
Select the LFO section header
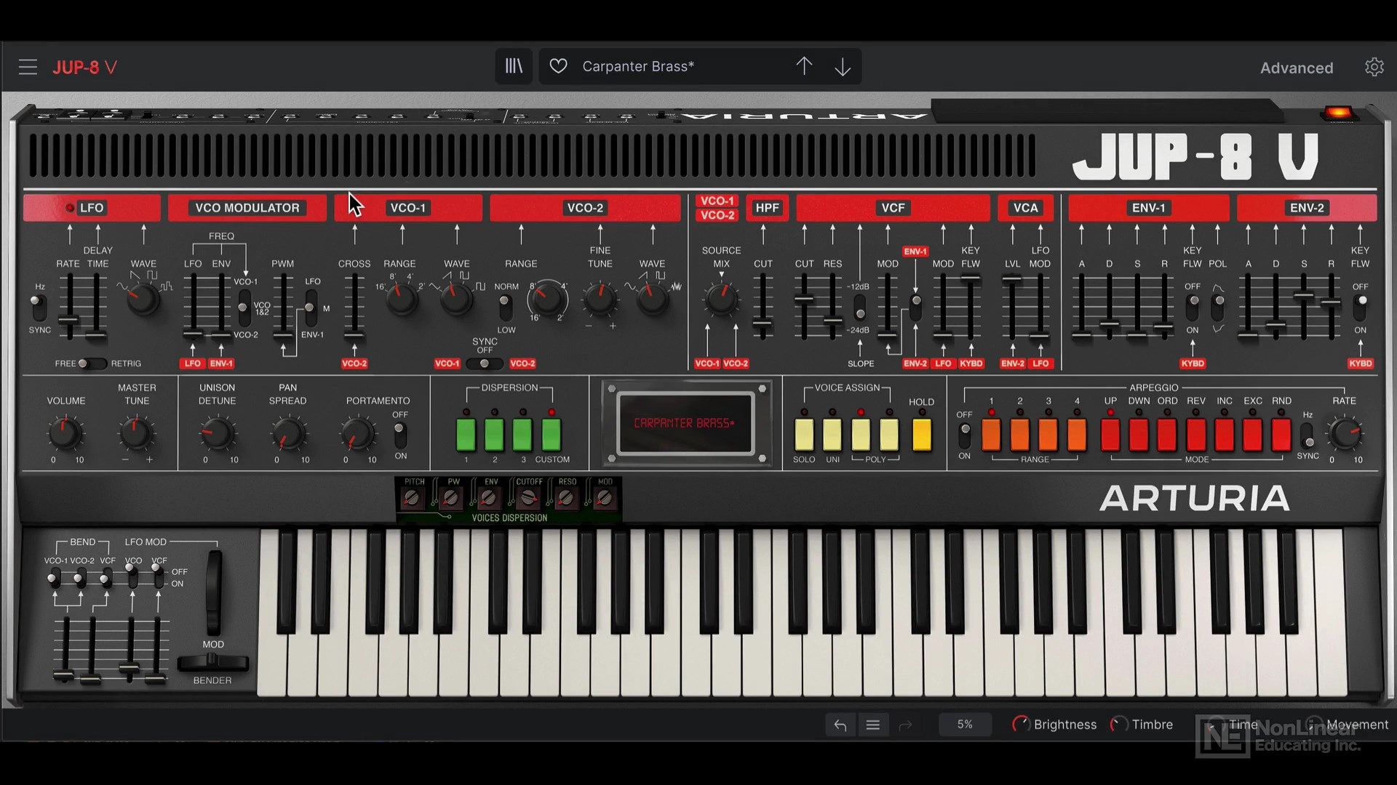click(x=92, y=208)
